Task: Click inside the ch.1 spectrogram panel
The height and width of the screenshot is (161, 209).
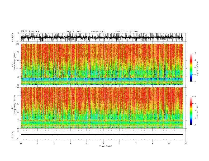Action: pos(102,64)
